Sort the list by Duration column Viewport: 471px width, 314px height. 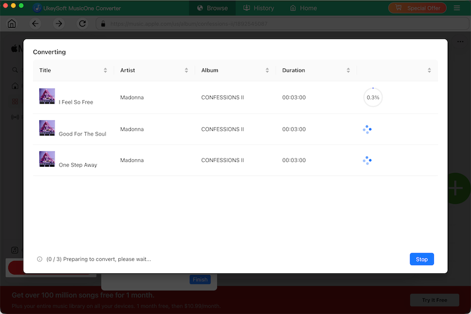point(348,70)
